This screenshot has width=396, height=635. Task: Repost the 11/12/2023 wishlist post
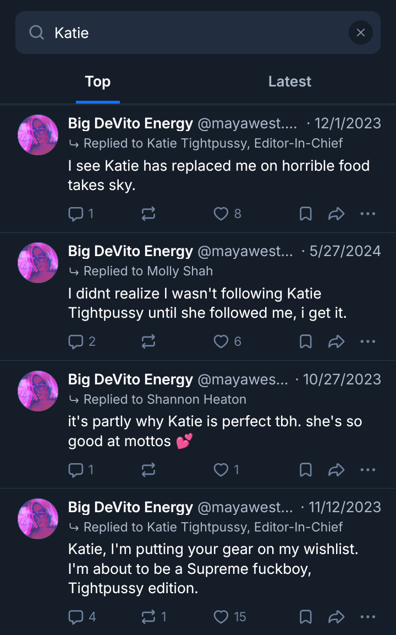tap(148, 617)
